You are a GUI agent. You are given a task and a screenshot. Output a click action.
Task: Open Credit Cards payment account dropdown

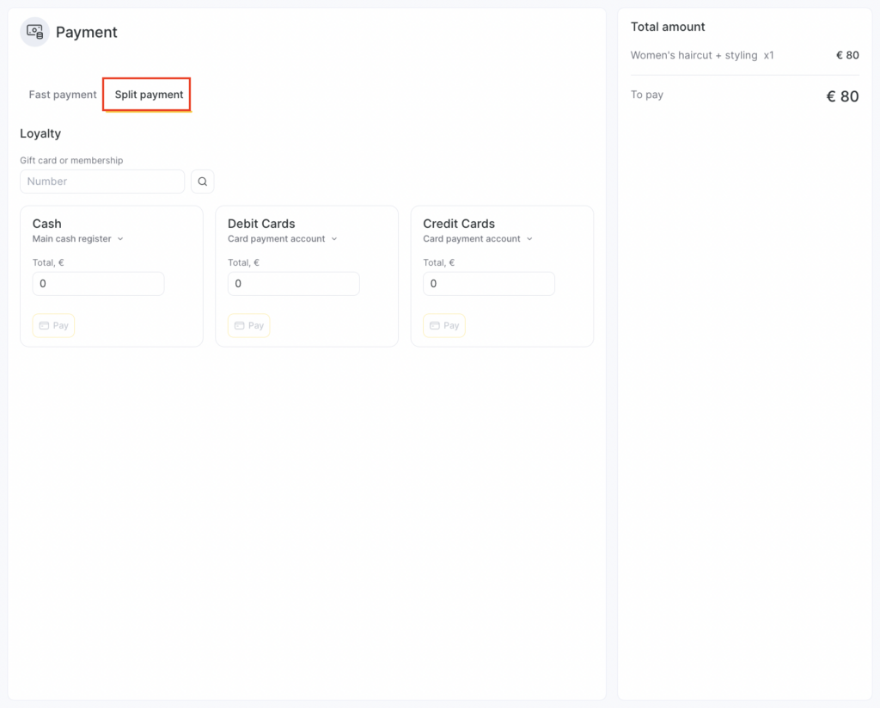(x=478, y=239)
